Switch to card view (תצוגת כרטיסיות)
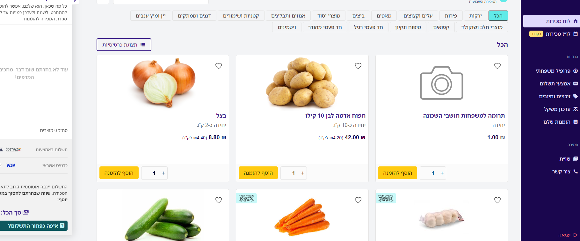This screenshot has width=580, height=241. click(124, 45)
